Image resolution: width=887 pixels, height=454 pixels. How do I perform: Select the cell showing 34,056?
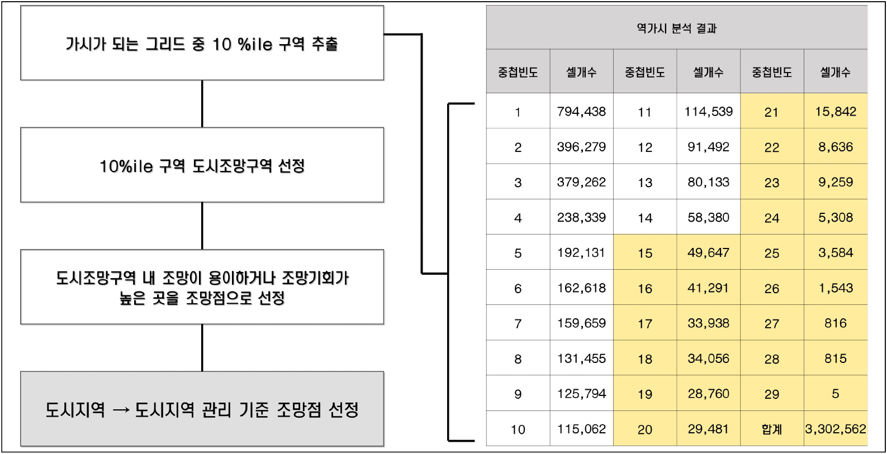click(x=708, y=359)
